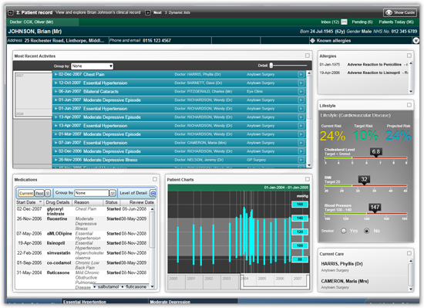Open details icon on Chest Pain row

coord(301,74)
